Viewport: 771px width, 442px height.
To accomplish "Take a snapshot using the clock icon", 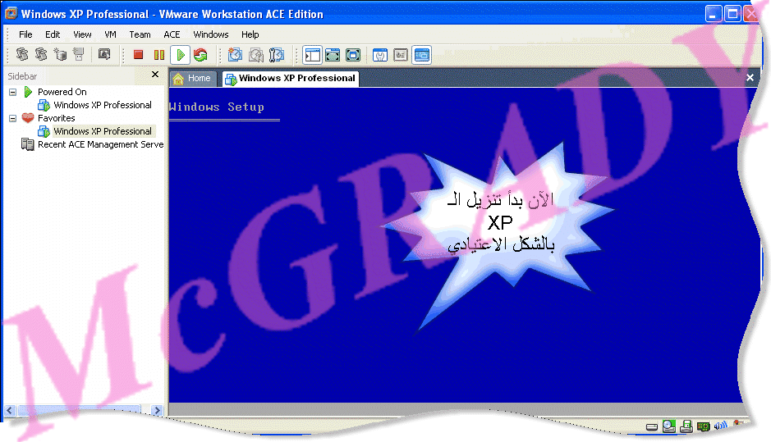I will pyautogui.click(x=235, y=55).
